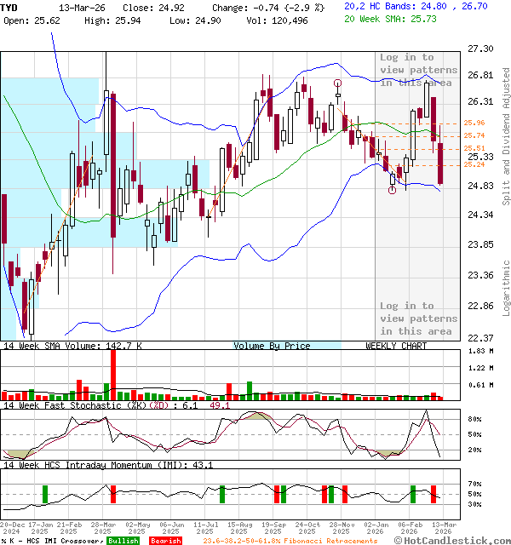Click the green Bullish legend badge

point(123,540)
